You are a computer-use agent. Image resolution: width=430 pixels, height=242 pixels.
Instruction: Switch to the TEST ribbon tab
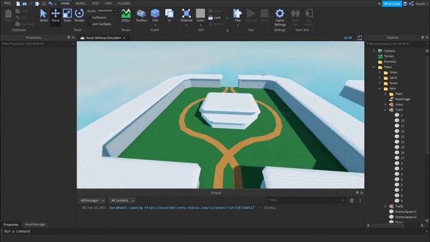tap(95, 3)
